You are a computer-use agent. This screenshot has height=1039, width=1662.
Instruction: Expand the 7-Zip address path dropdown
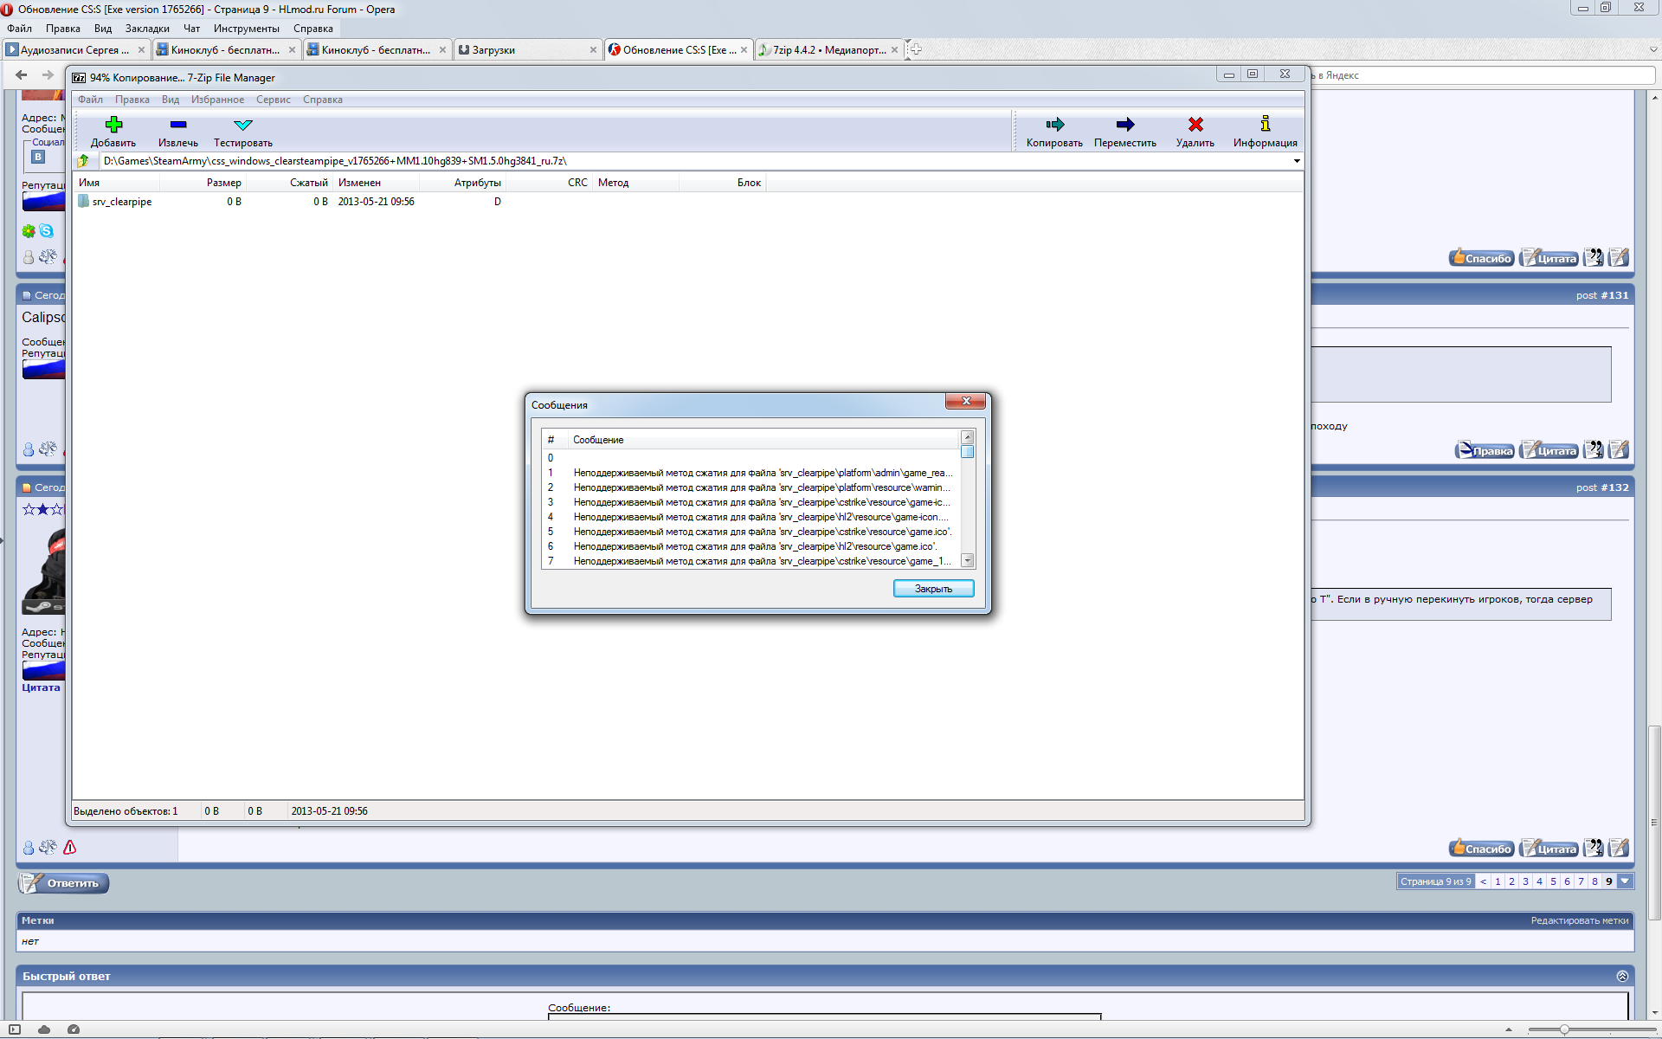(x=1296, y=161)
